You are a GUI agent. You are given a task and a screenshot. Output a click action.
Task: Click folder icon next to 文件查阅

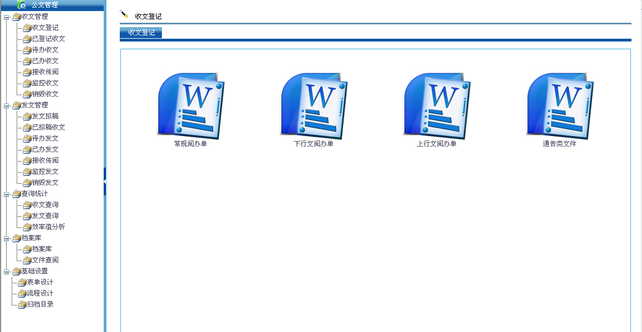tap(27, 260)
